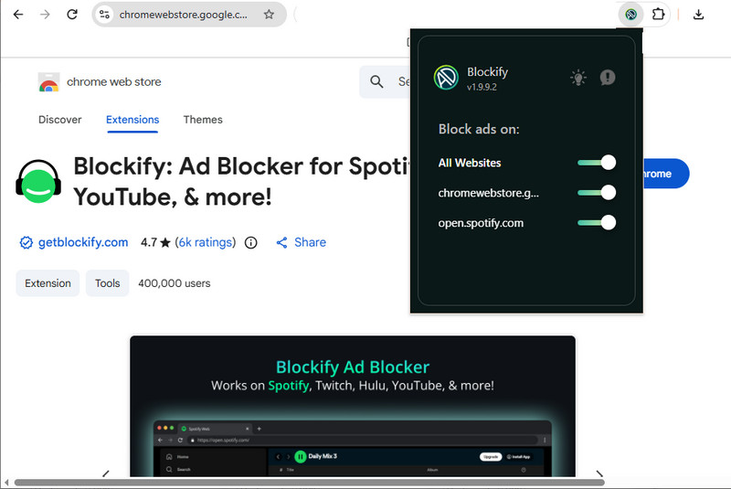Click the 'Block ads on:' heading

tap(478, 129)
